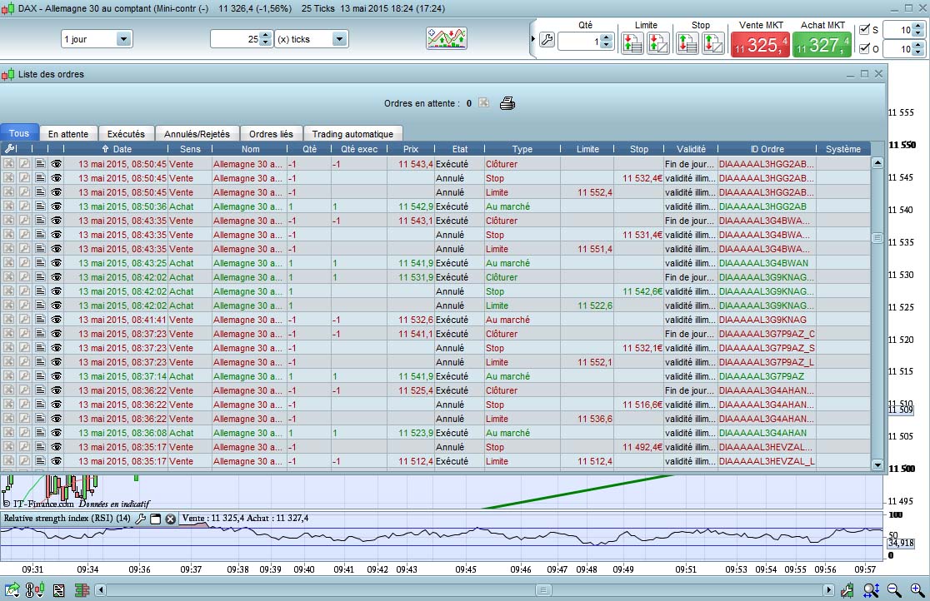Image resolution: width=930 pixels, height=601 pixels.
Task: Open the '(x) ticks' unit dropdown
Action: [338, 39]
